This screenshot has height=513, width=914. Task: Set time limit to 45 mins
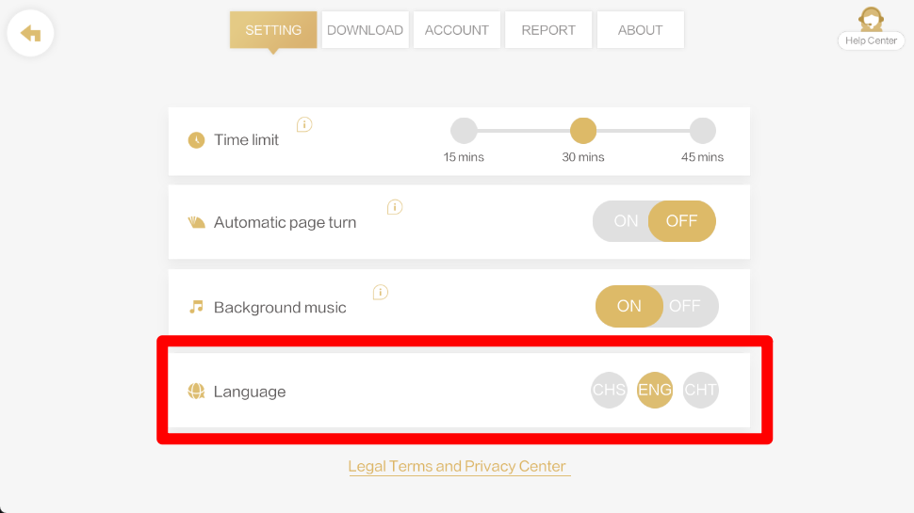coord(702,131)
